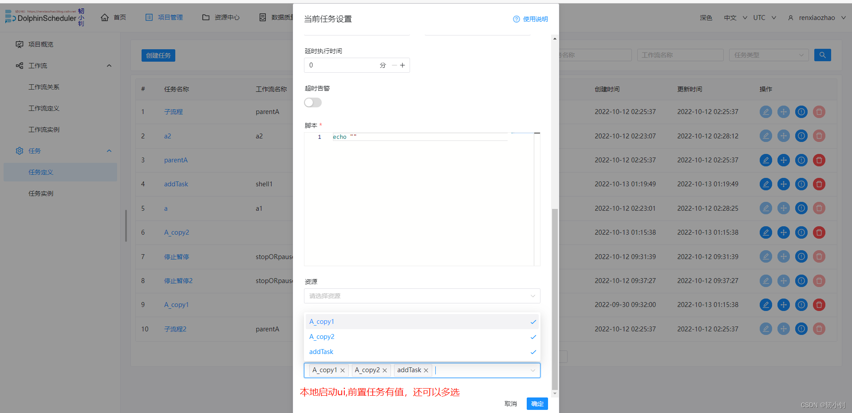Viewport: 852px width, 413px height.
Task: Click the delete icon for 停止暂停 row
Action: pyautogui.click(x=819, y=256)
